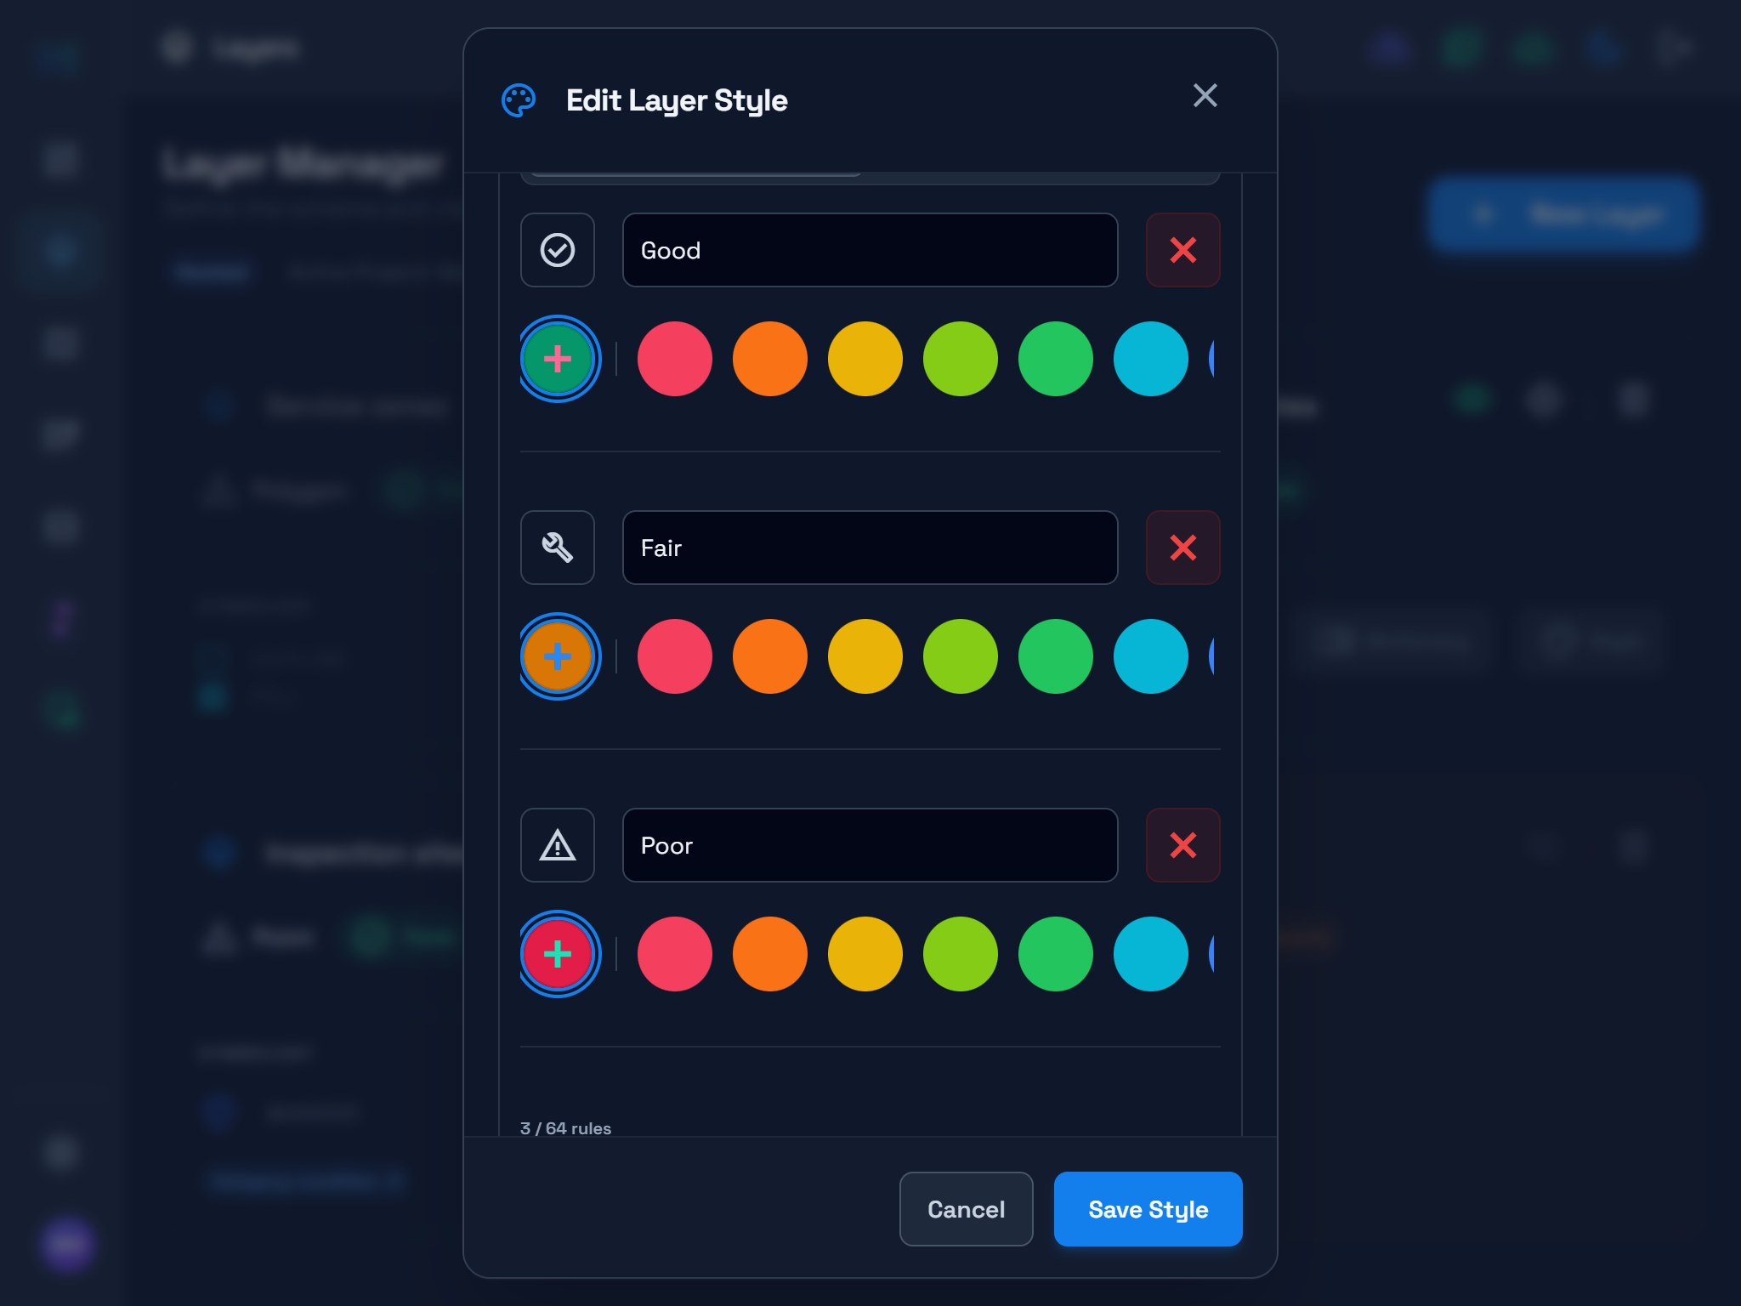
Task: Pick the yellow swatch for Fair
Action: coord(865,656)
